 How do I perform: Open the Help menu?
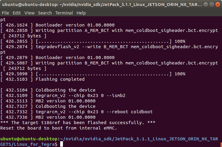81,13
